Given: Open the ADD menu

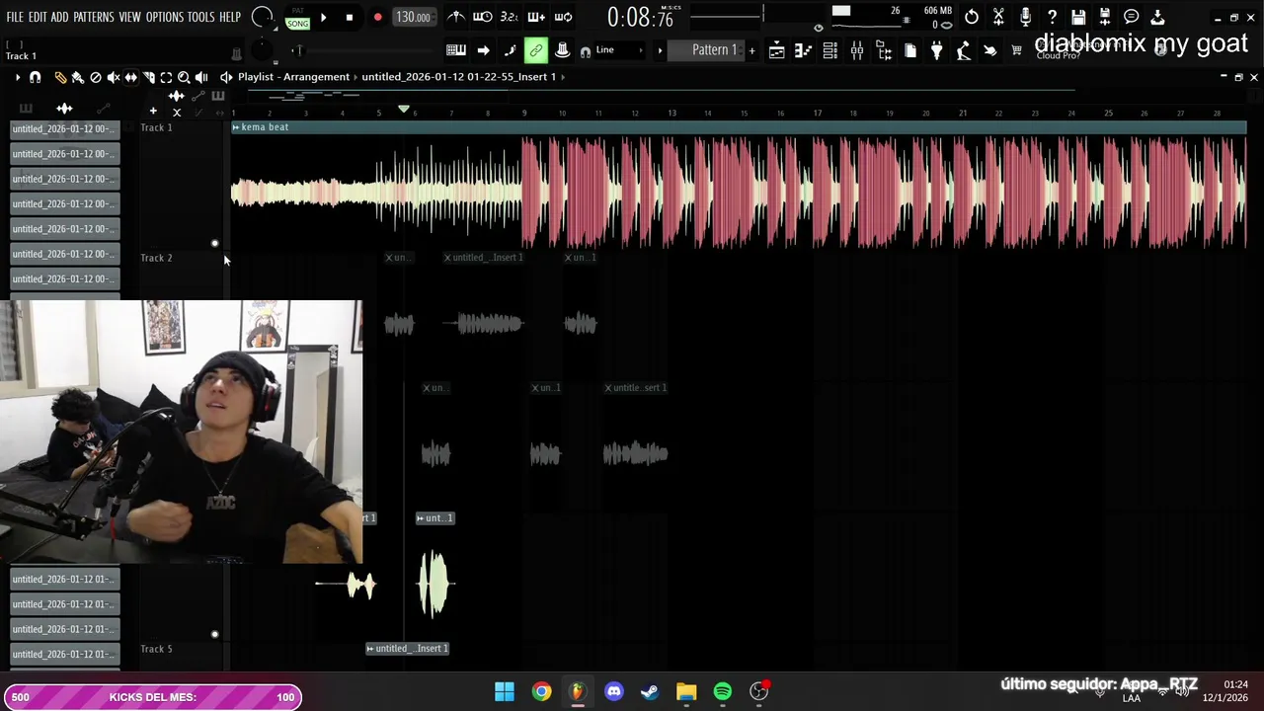Looking at the screenshot, I should tap(60, 17).
